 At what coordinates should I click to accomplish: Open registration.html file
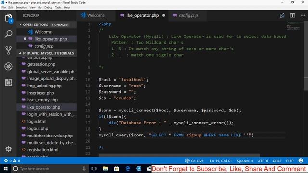(x=47, y=150)
